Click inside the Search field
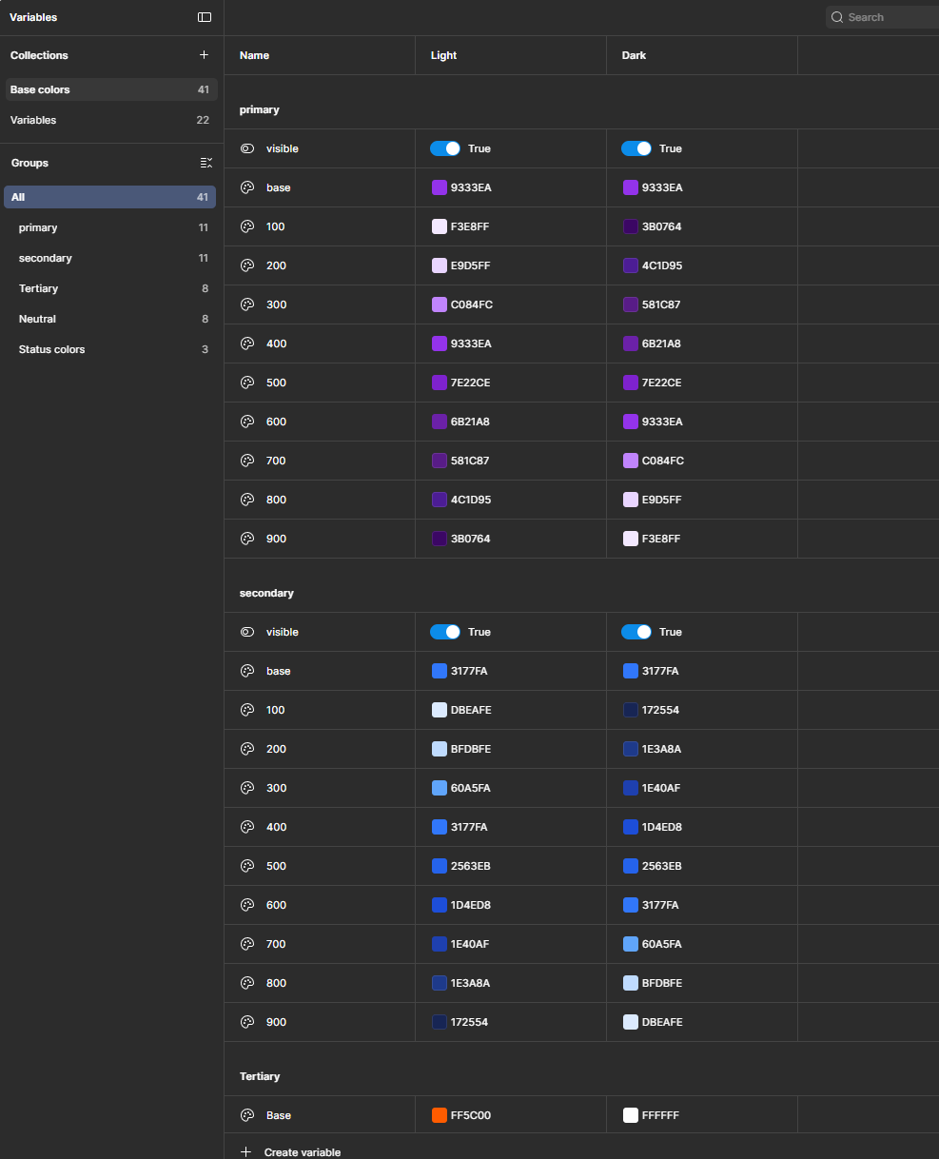939x1159 pixels. [885, 17]
